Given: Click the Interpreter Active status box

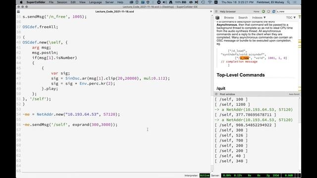Looking at the screenshot, I should (x=205, y=176).
